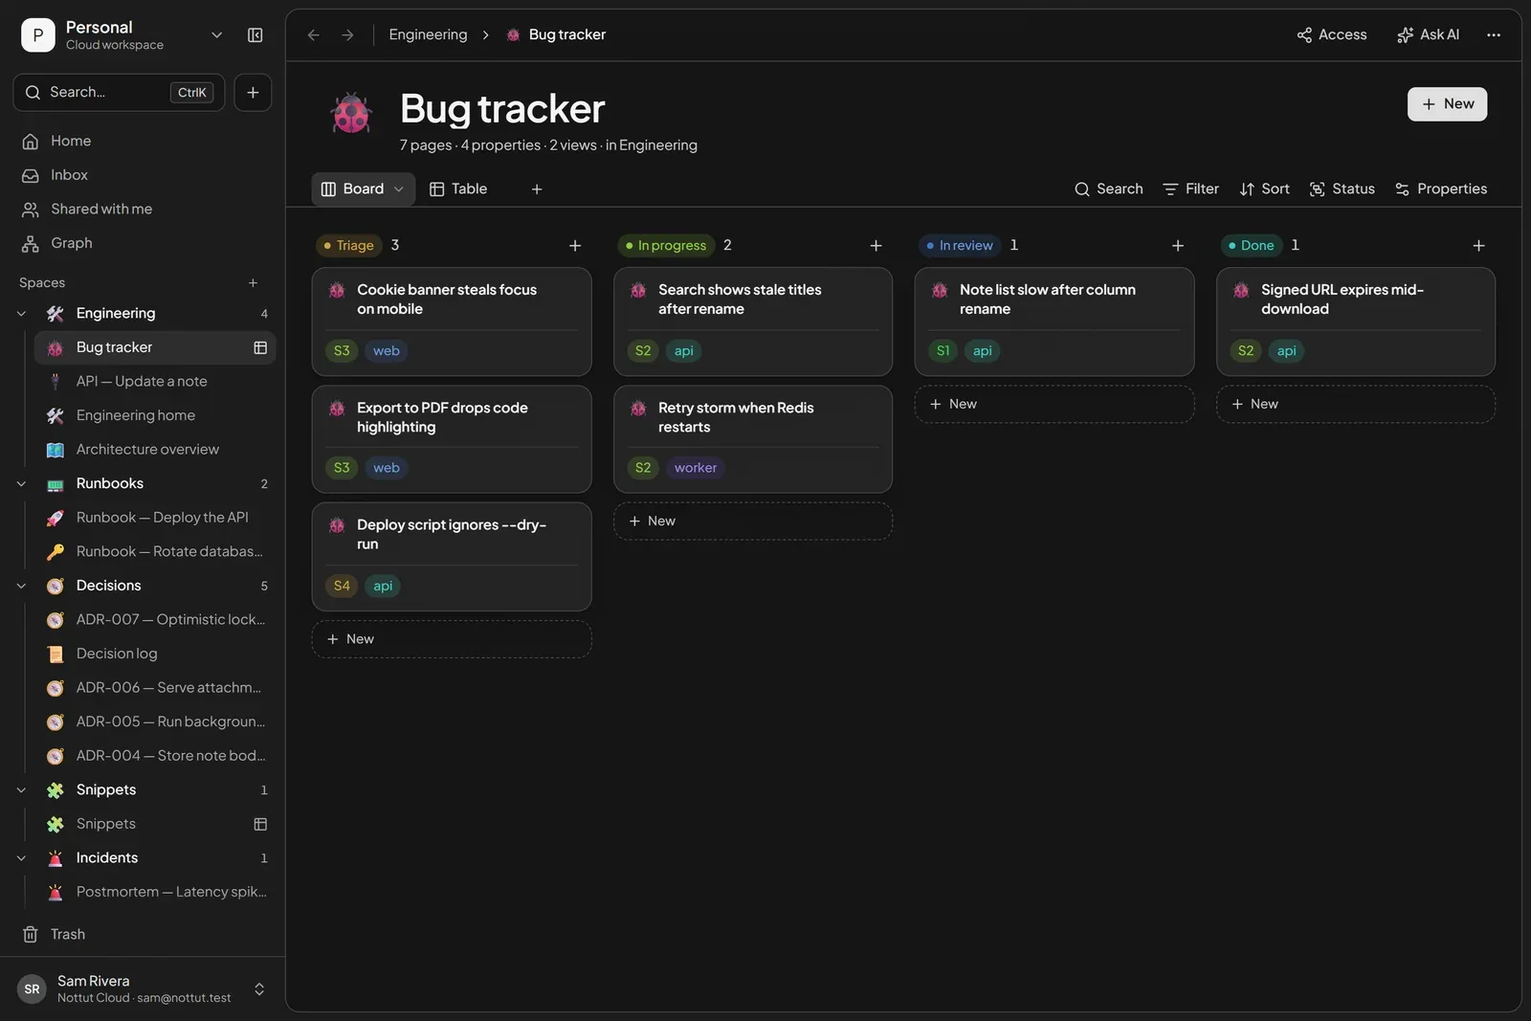Click the New button at top right

click(x=1447, y=104)
